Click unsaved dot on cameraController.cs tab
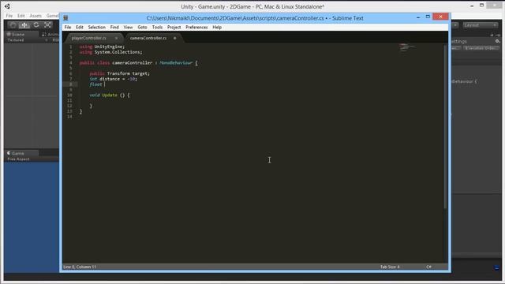The width and height of the screenshot is (505, 284). point(175,38)
